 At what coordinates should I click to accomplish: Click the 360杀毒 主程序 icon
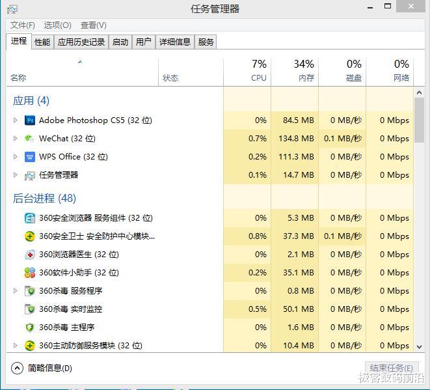click(x=30, y=327)
